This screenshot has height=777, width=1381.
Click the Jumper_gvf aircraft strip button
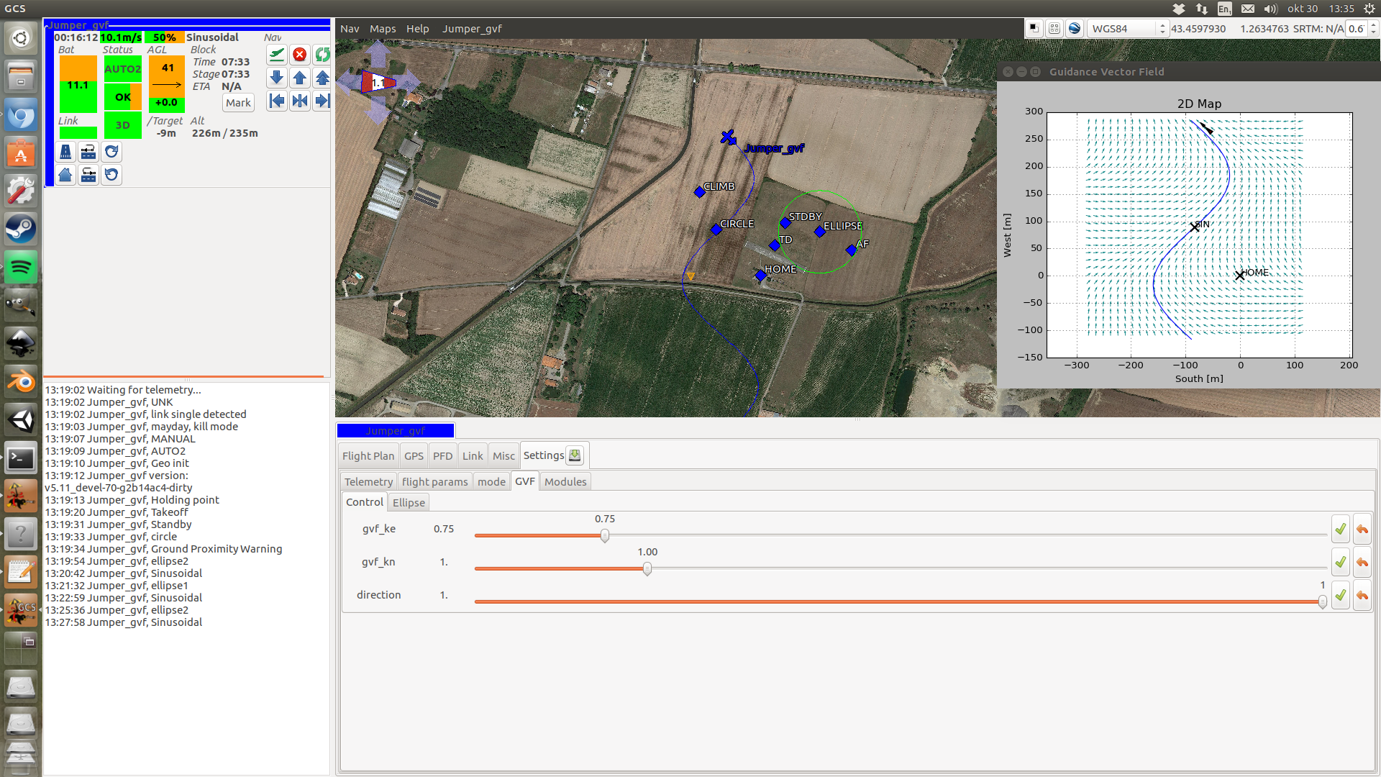[396, 431]
